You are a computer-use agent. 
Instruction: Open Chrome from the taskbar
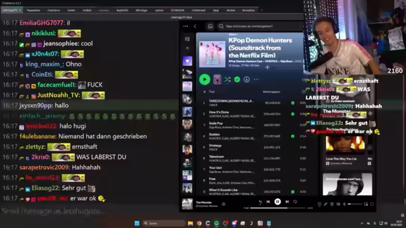[x=199, y=224]
